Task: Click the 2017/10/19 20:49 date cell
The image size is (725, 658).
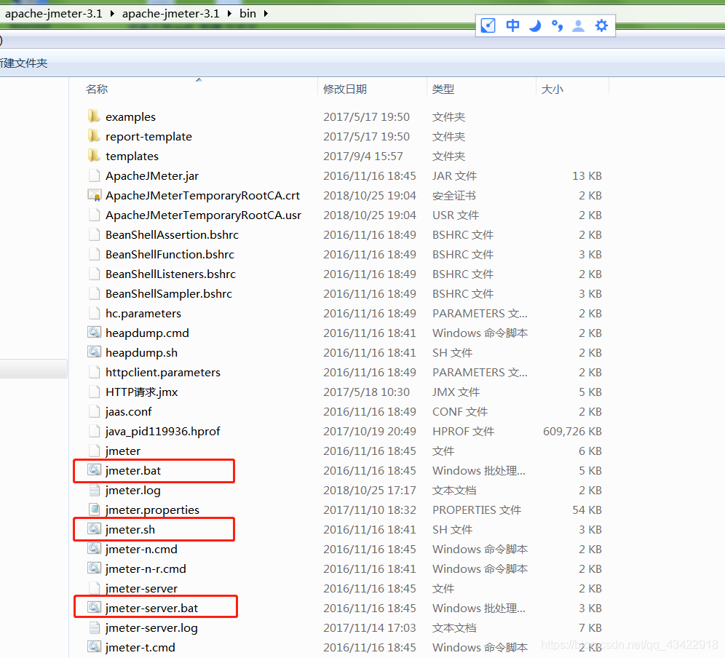Action: point(370,431)
